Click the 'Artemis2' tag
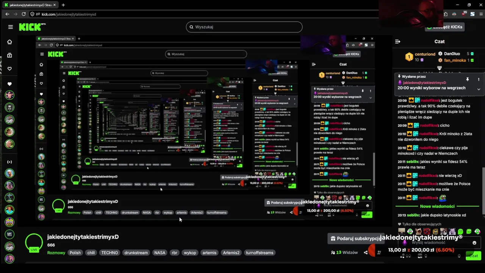The image size is (485, 273). pyautogui.click(x=231, y=253)
